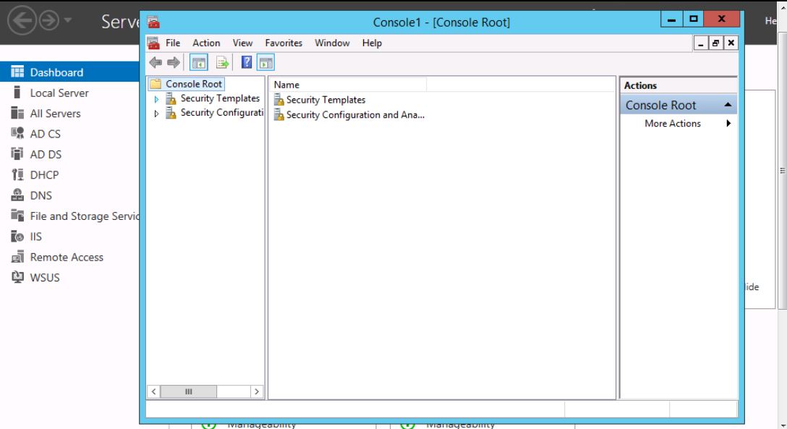Click the Back arrow in the MMC toolbar
The height and width of the screenshot is (429, 787).
click(x=156, y=63)
